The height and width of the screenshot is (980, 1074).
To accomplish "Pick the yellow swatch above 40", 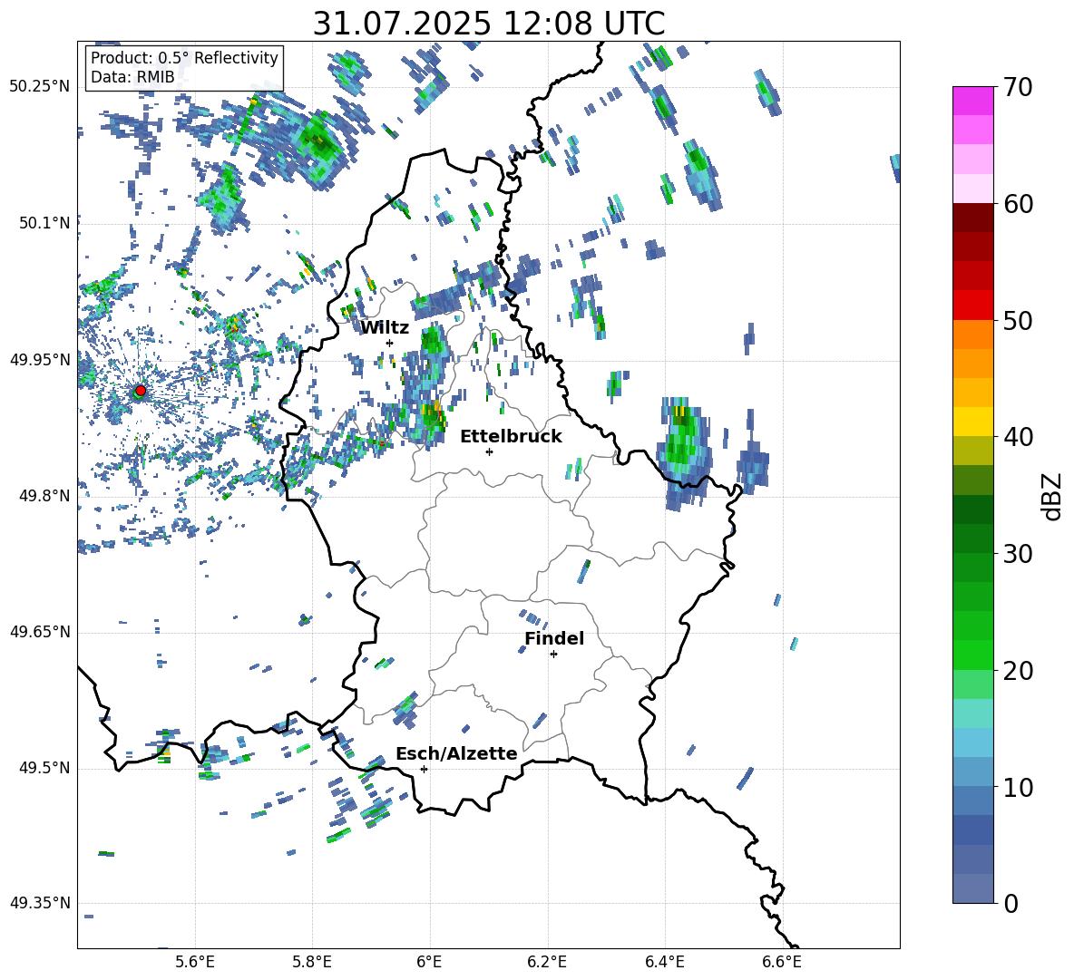I will 972,422.
